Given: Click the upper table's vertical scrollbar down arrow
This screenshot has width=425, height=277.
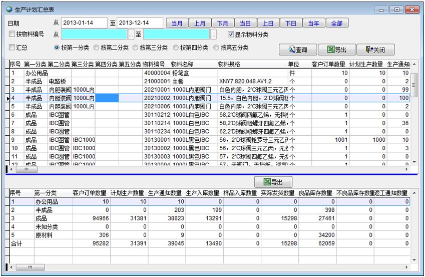Looking at the screenshot, I should point(414,162).
